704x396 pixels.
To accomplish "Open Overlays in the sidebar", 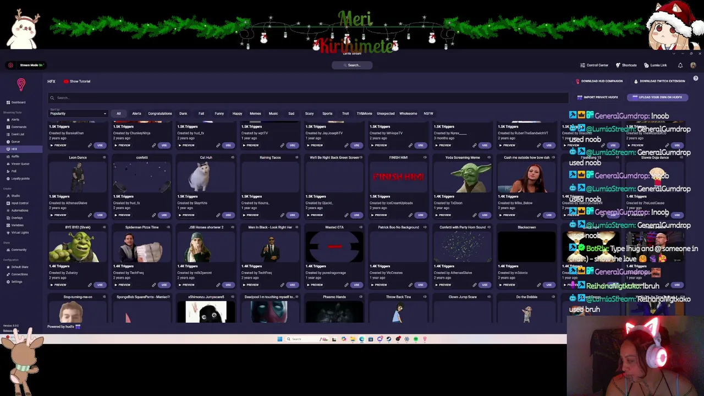I will [21, 218].
